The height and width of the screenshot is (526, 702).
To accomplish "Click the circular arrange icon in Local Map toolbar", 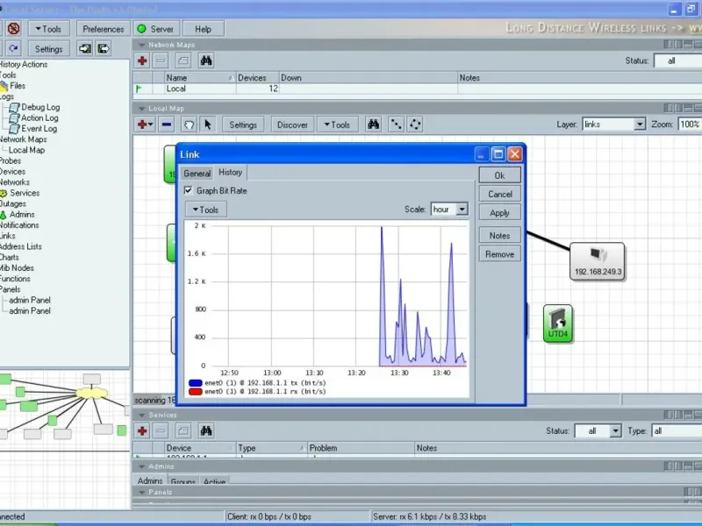I will tap(415, 124).
